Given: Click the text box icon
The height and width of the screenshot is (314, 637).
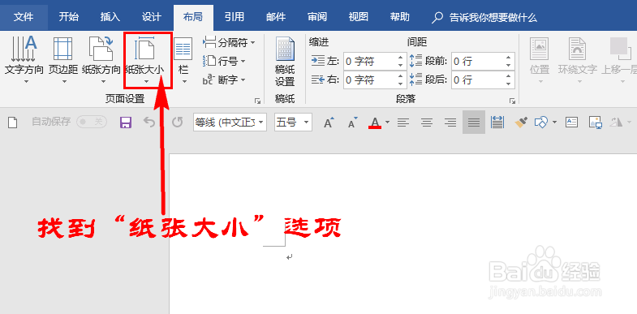Looking at the screenshot, I should tap(572, 122).
